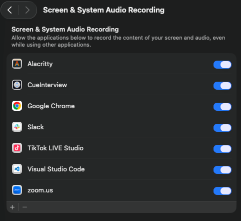Click the Alacritty app icon

click(x=17, y=64)
